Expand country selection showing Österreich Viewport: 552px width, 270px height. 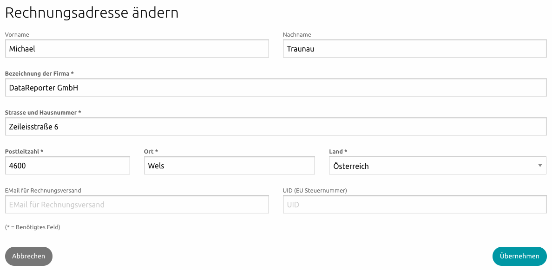click(540, 165)
